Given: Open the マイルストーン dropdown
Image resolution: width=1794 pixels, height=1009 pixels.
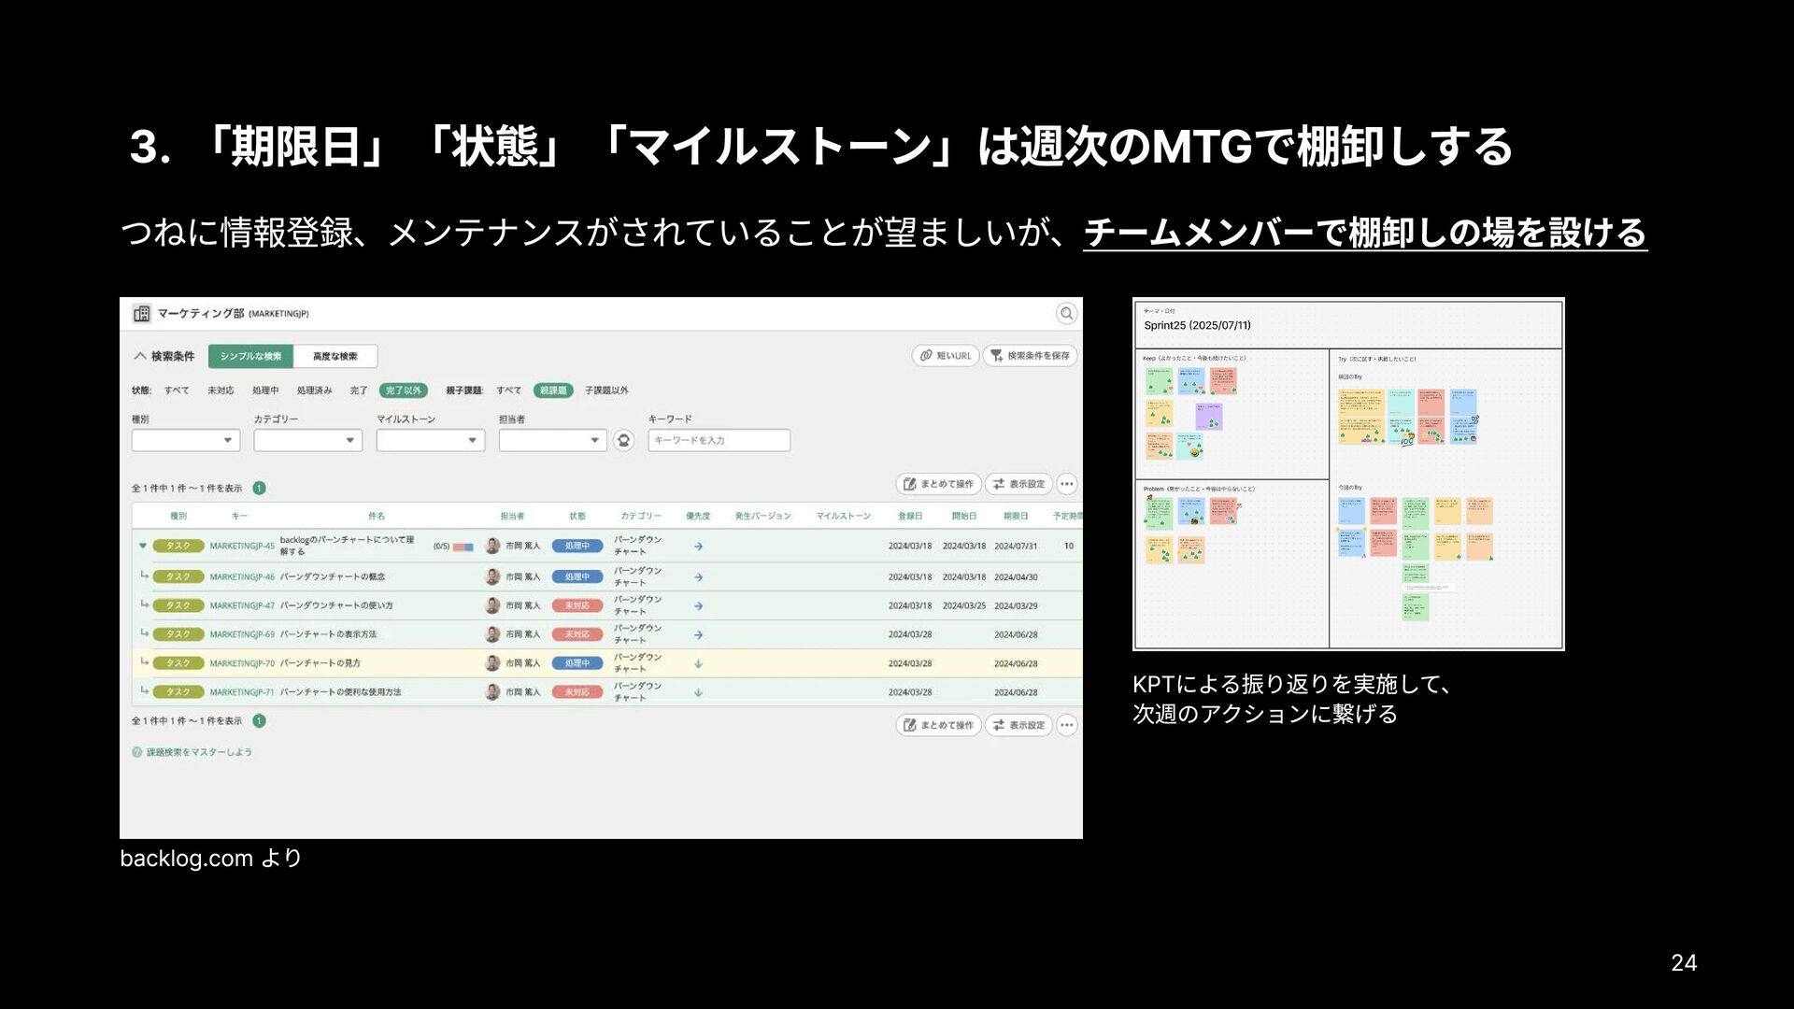Looking at the screenshot, I should tap(430, 440).
